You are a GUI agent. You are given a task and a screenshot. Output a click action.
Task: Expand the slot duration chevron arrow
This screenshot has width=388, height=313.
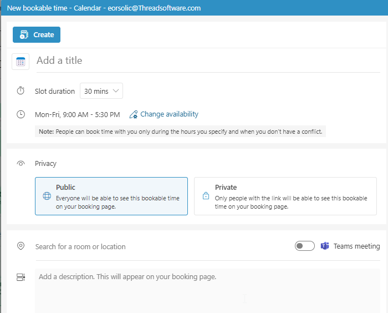click(115, 91)
